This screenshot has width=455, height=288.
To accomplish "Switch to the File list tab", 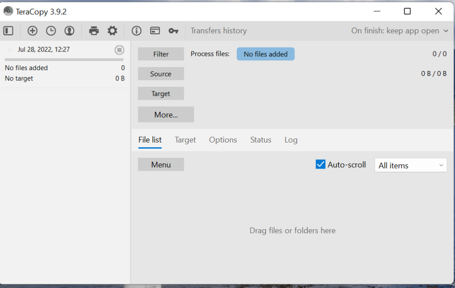I will [150, 140].
